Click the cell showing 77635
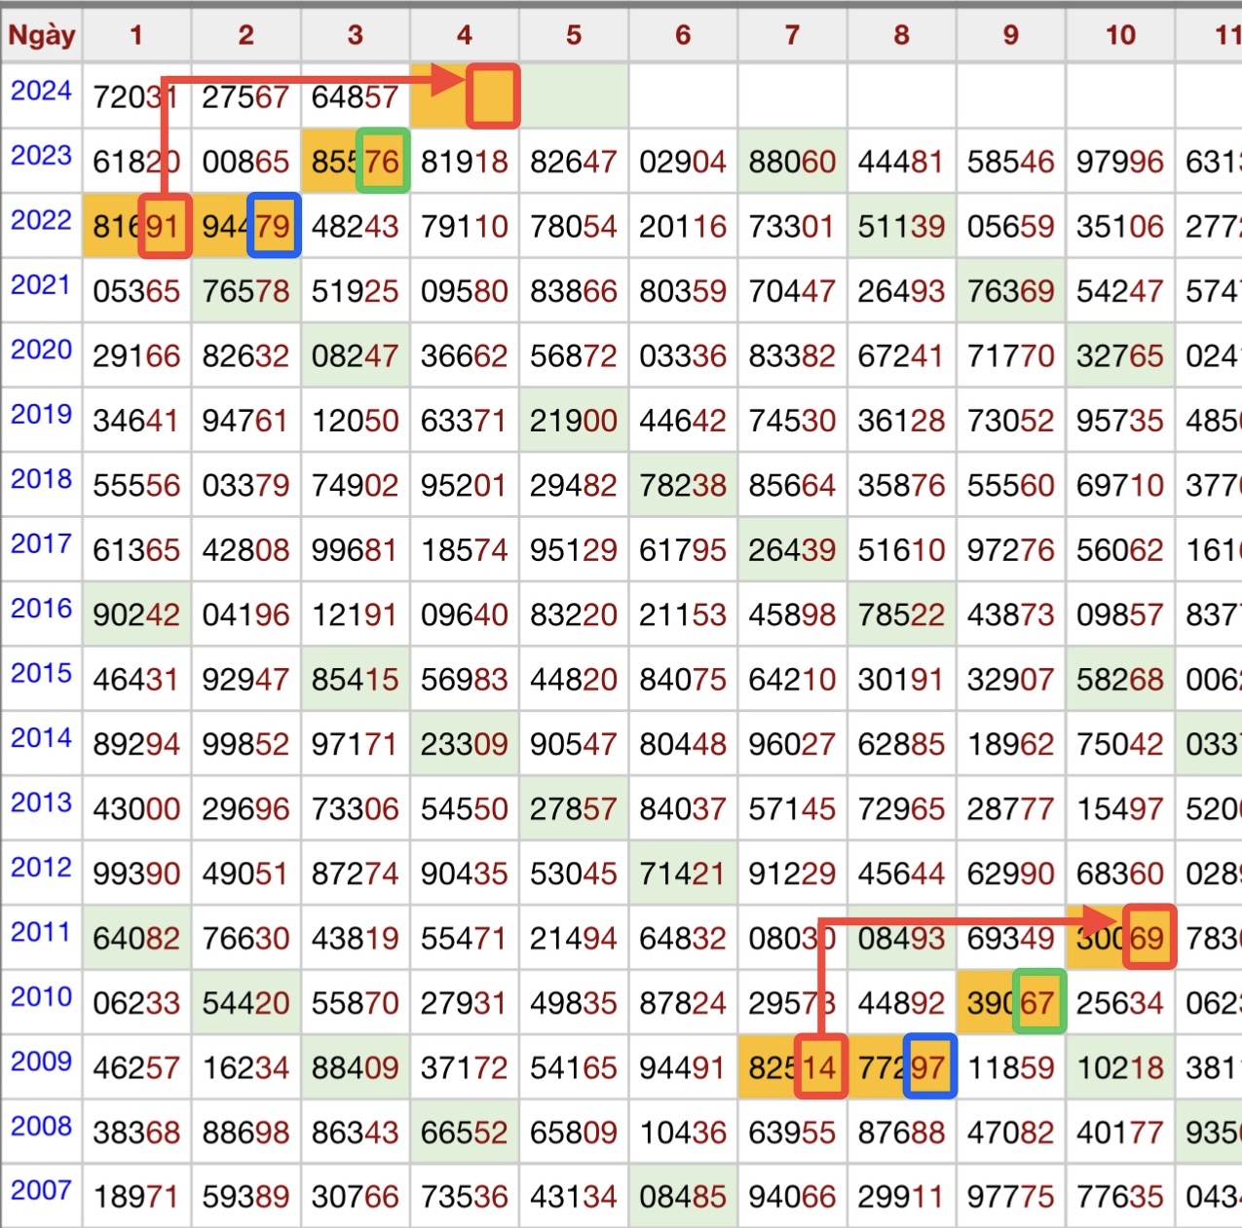 [x=1120, y=1196]
